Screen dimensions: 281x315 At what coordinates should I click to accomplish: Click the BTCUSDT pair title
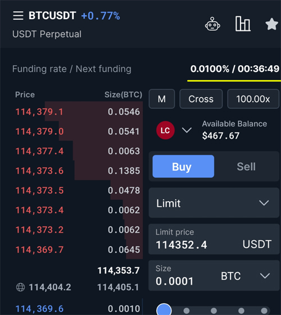tap(52, 16)
